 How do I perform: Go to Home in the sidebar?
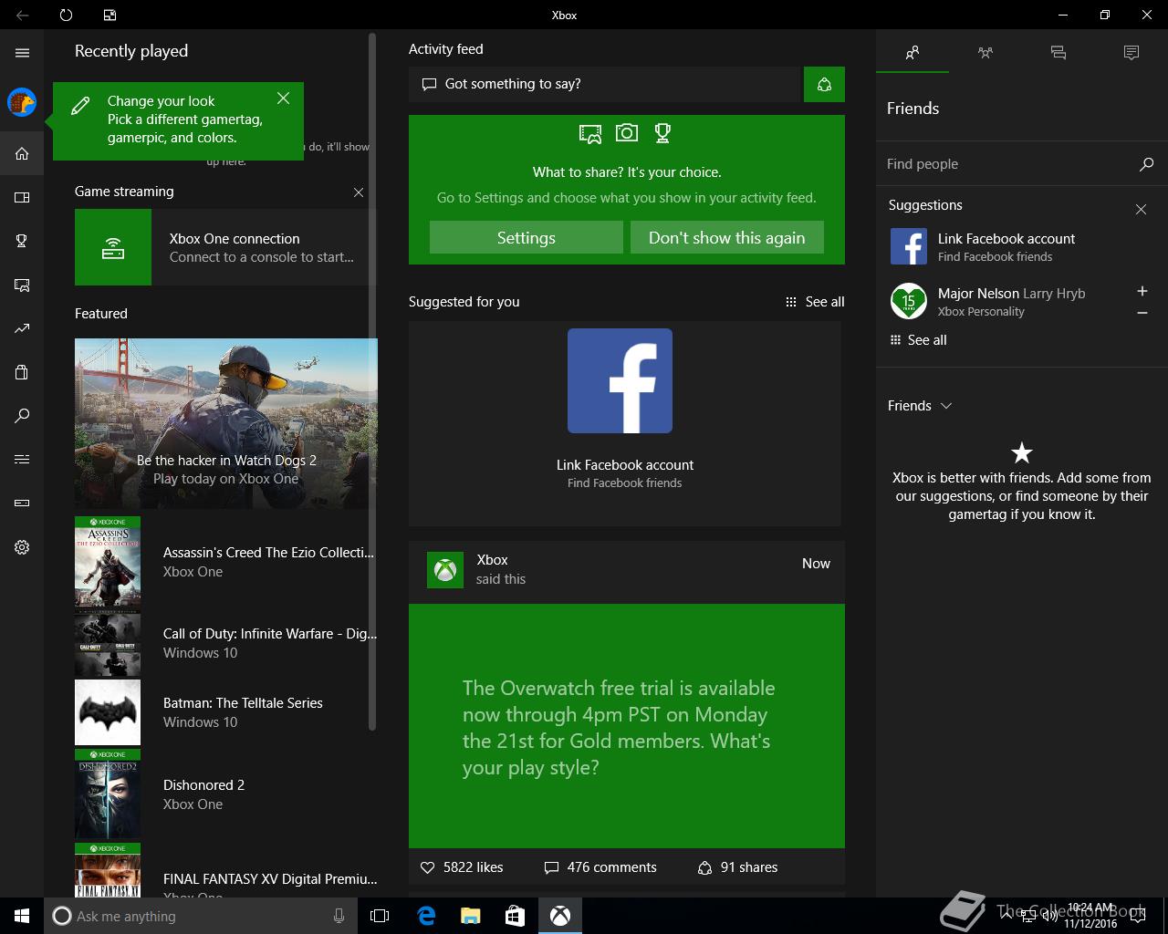coord(22,153)
